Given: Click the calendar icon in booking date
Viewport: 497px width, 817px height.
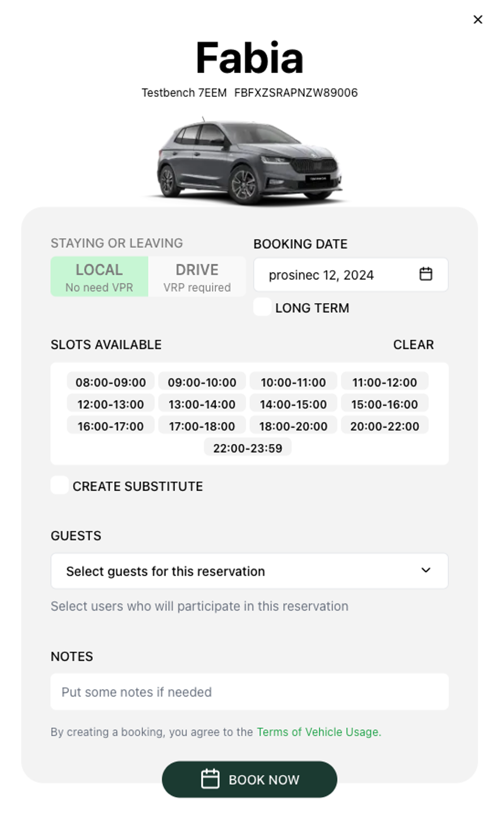Looking at the screenshot, I should pos(426,274).
